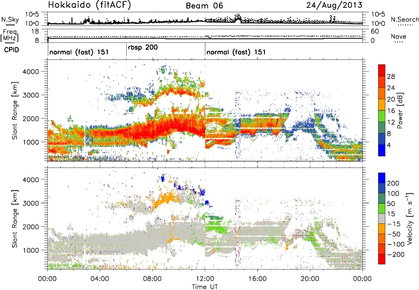This screenshot has height=290, width=419.
Task: Click the light green swatch of the power bar
Action: [x=382, y=116]
